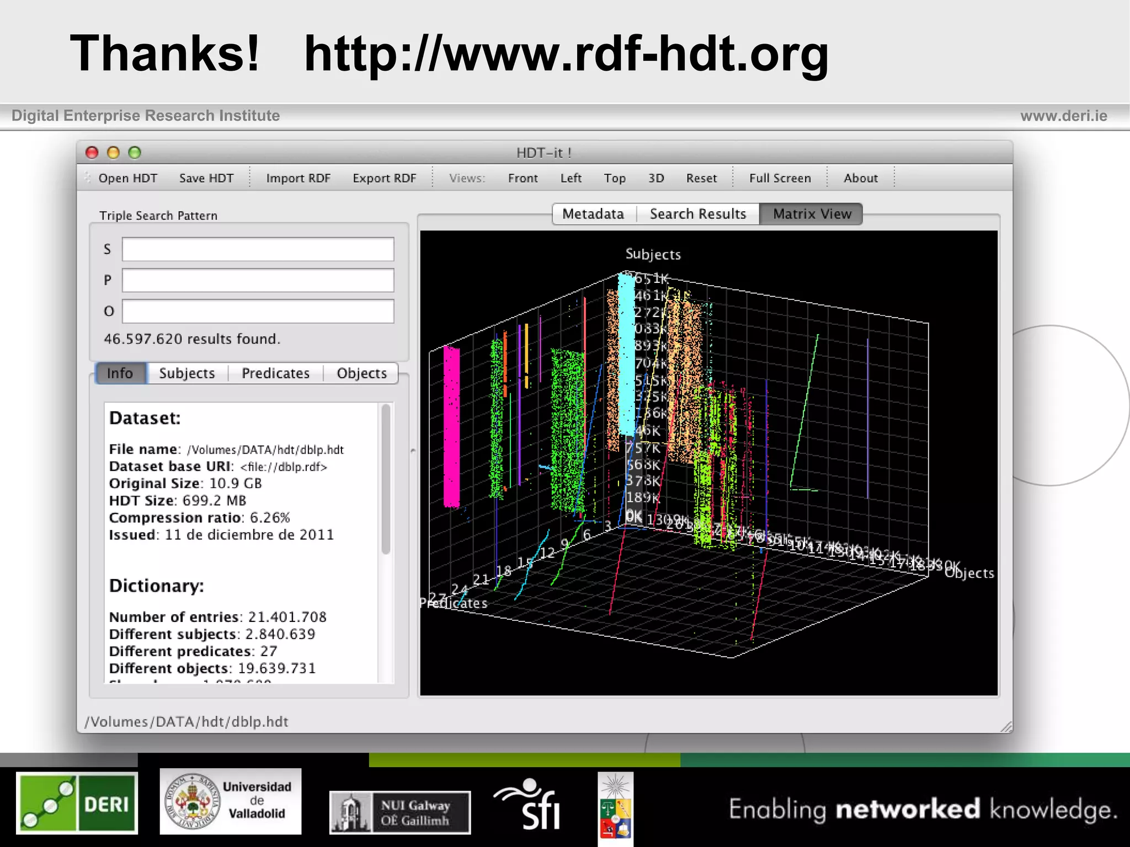Click the Different predicates: 27 line
Screen dimensions: 1130x847
pyautogui.click(x=193, y=651)
